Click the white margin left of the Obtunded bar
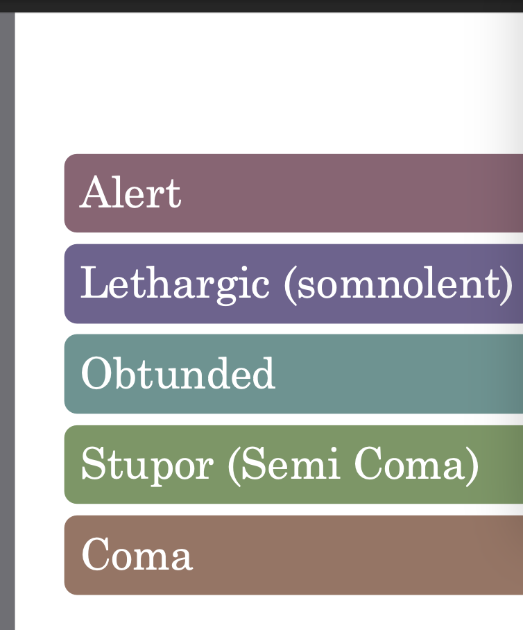 40,374
